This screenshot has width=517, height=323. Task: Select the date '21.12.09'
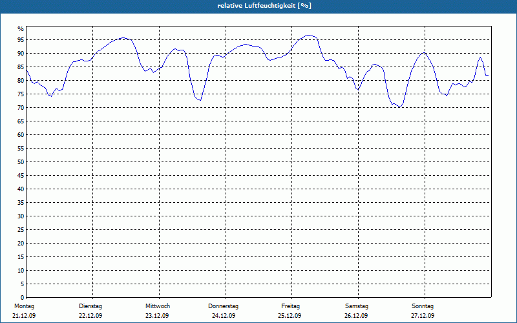[x=24, y=316]
